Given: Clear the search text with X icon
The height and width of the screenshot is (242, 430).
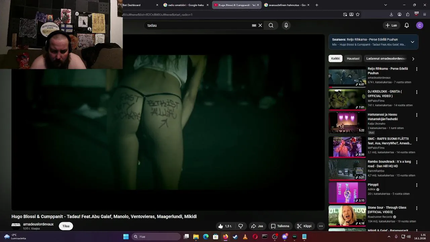Looking at the screenshot, I should tap(260, 25).
